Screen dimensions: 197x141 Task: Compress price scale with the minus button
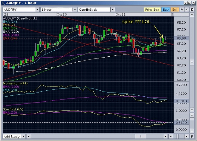[192, 131]
